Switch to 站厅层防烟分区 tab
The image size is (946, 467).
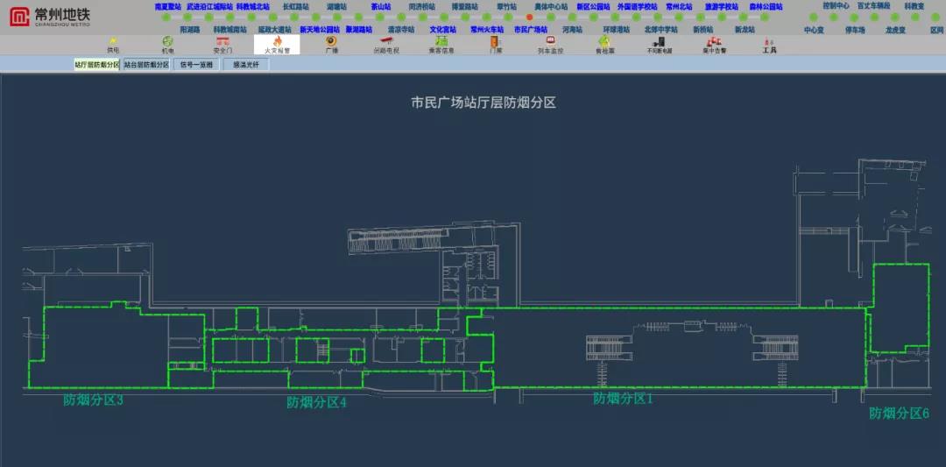(x=96, y=65)
